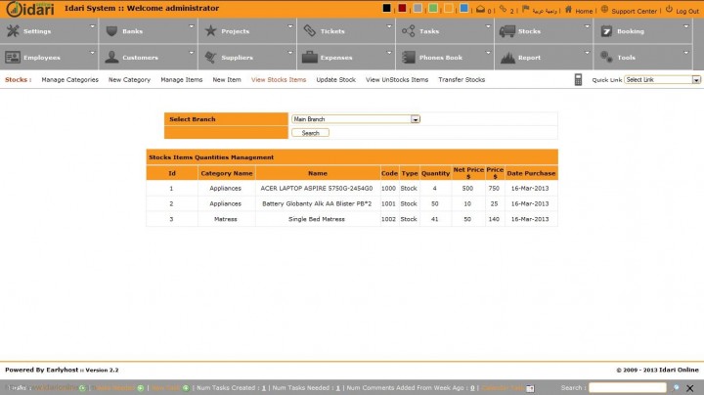Expand the Tickets menu dropdown arrow
Screen dimensions: 704x395
click(389, 26)
